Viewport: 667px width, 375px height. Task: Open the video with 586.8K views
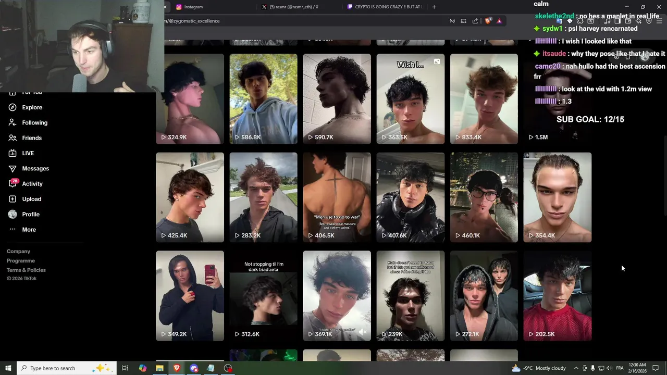[263, 99]
